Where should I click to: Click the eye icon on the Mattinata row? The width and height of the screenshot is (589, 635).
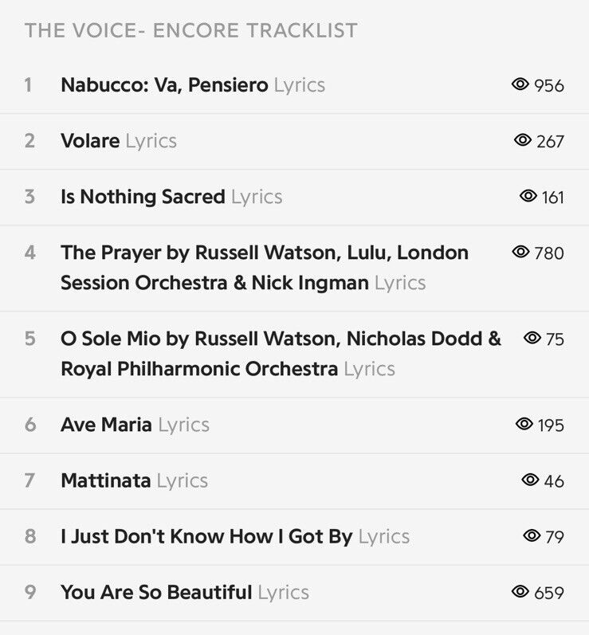[530, 480]
